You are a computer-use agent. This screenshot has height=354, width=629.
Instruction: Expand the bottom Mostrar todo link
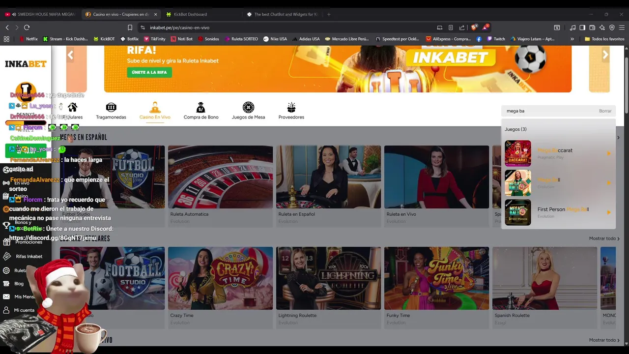[604, 340]
